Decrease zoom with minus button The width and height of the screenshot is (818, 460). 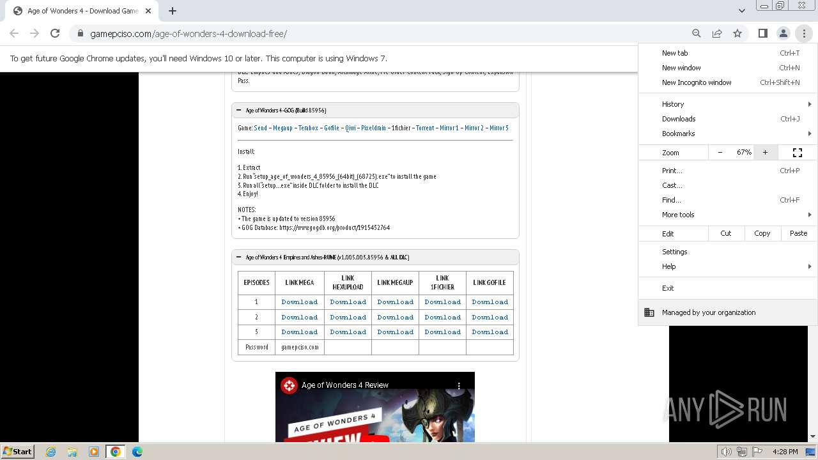point(720,152)
